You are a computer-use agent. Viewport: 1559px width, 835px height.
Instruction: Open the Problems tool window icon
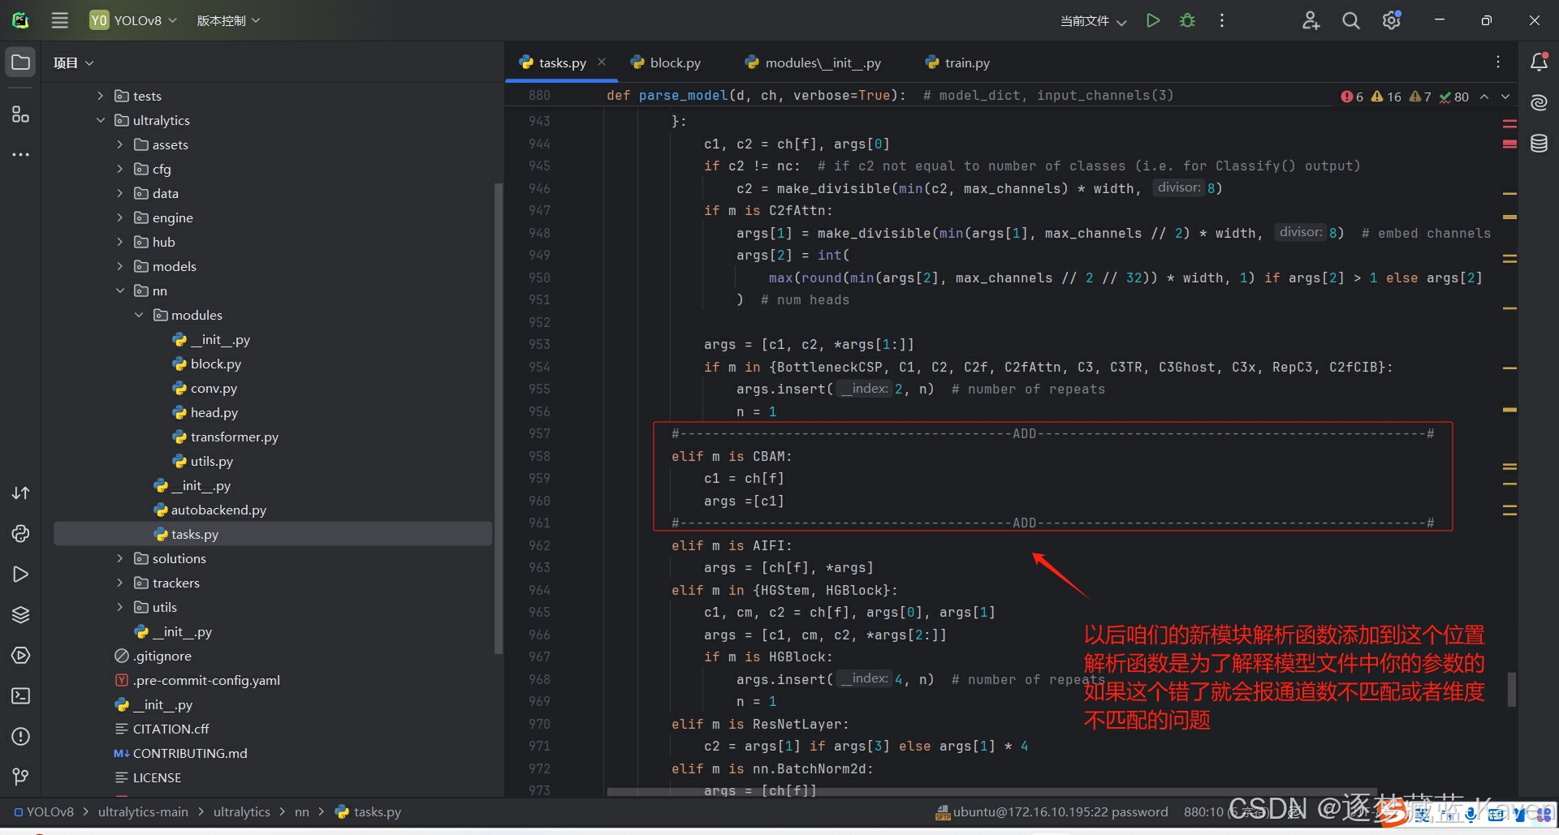tap(20, 736)
